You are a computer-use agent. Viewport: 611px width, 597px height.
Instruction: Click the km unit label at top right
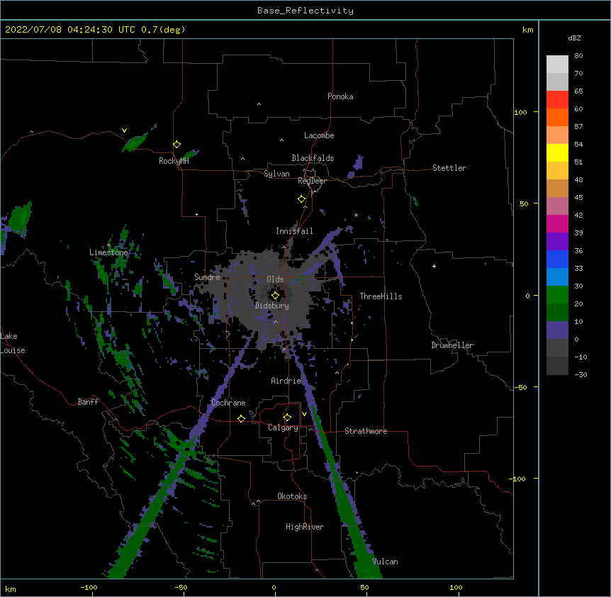coord(528,30)
